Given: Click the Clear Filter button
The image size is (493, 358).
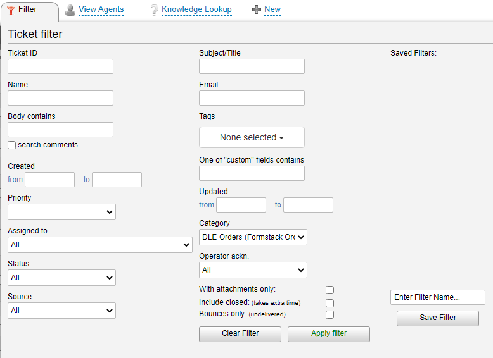Looking at the screenshot, I should tap(240, 334).
